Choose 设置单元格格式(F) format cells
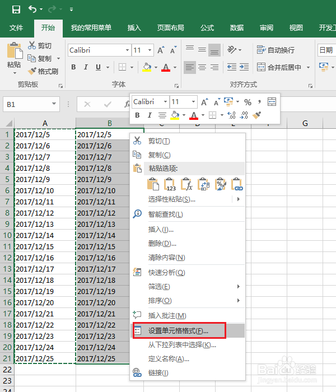336x392 pixels. tap(188, 331)
